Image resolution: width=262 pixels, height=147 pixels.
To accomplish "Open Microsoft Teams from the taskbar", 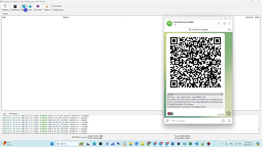I will (107, 144).
